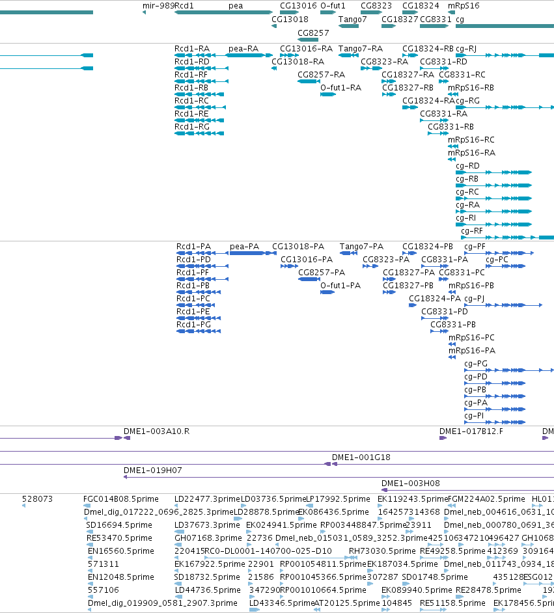Screen dimensions: 554x613
Task: Open the CG18324-PA protein
Action: (435, 299)
